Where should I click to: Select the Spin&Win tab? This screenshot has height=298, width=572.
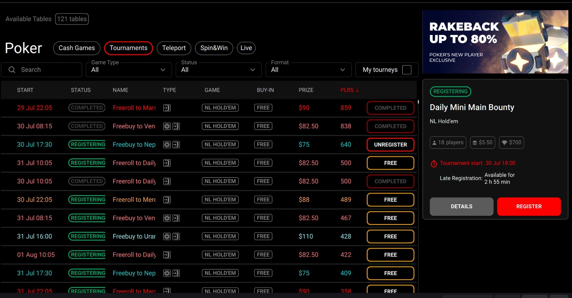point(214,48)
